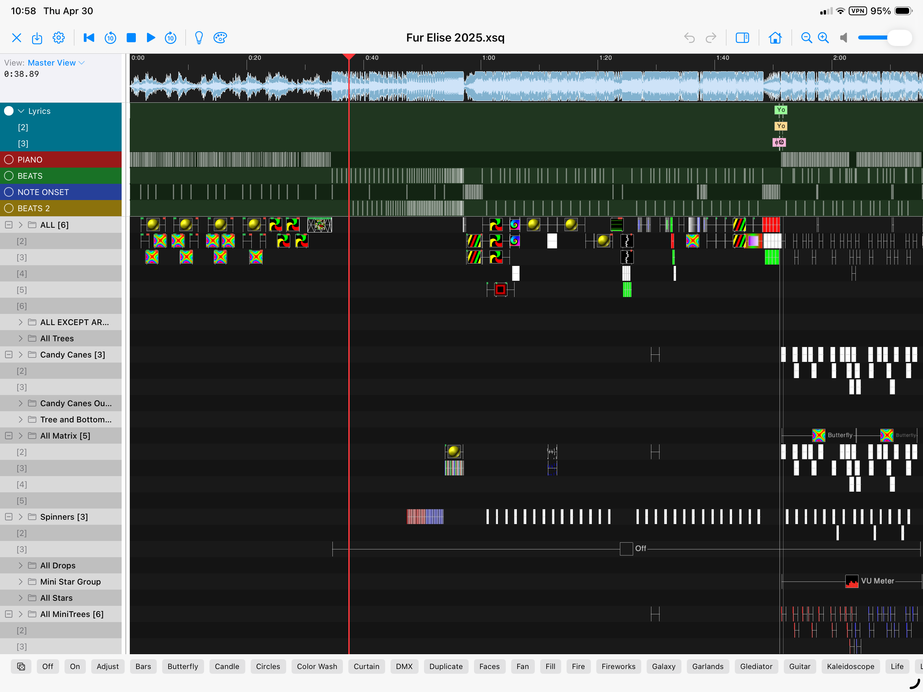Open the house preview icon
923x692 pixels.
coord(775,38)
